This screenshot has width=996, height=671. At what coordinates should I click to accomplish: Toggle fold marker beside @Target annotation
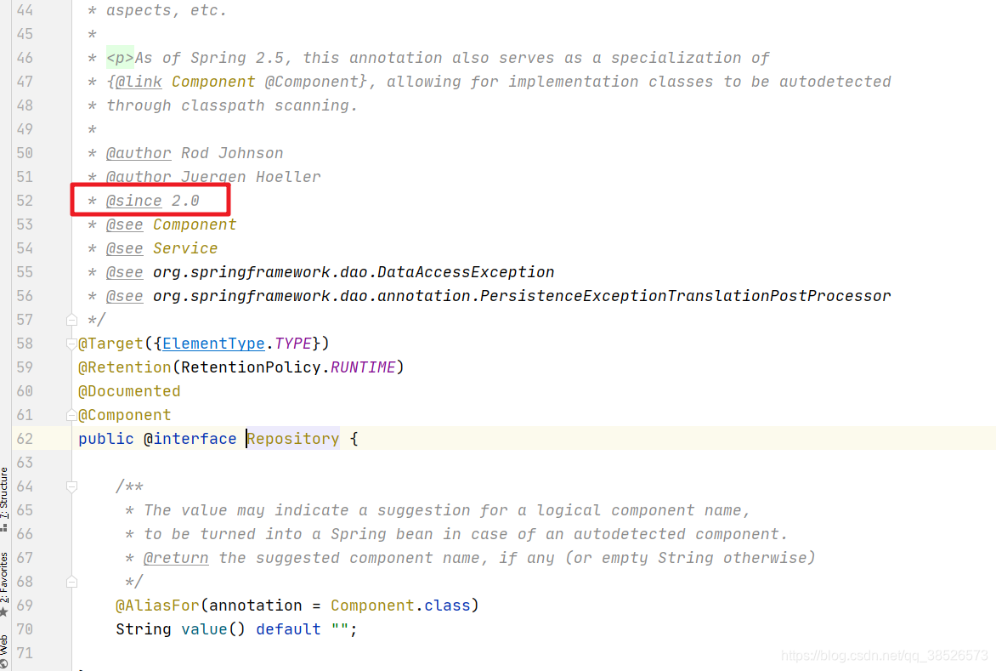pyautogui.click(x=71, y=344)
